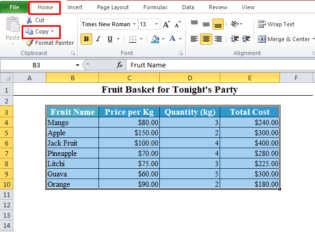
Task: Select Middle Align icon
Action: (x=206, y=24)
